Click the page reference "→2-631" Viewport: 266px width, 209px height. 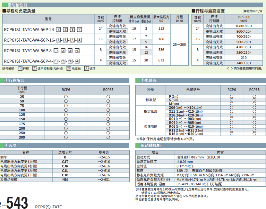coord(104,180)
